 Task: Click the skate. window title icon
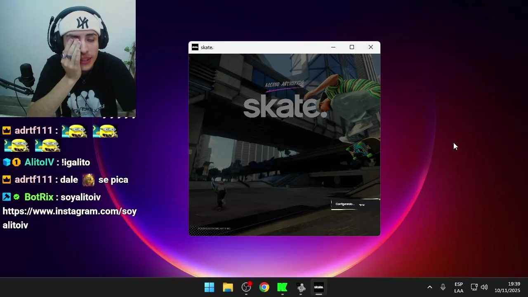point(195,47)
